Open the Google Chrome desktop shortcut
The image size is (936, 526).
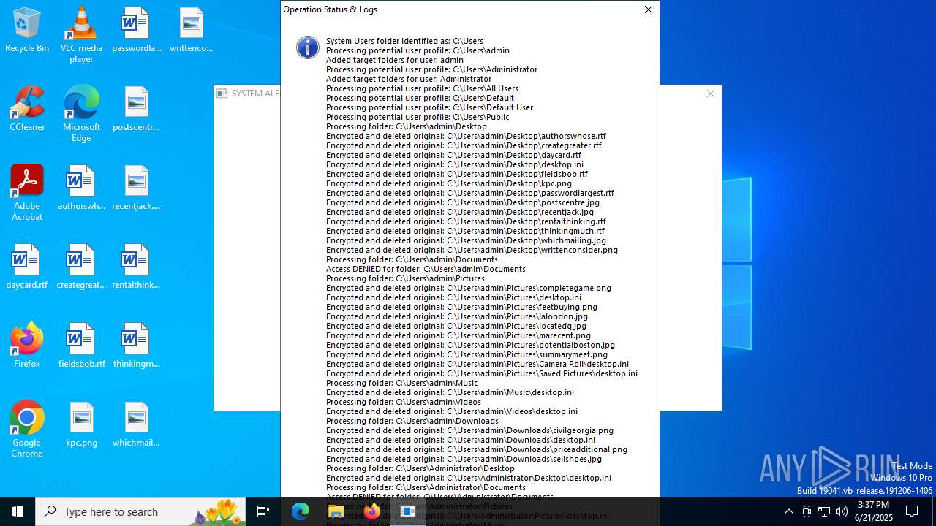(27, 430)
